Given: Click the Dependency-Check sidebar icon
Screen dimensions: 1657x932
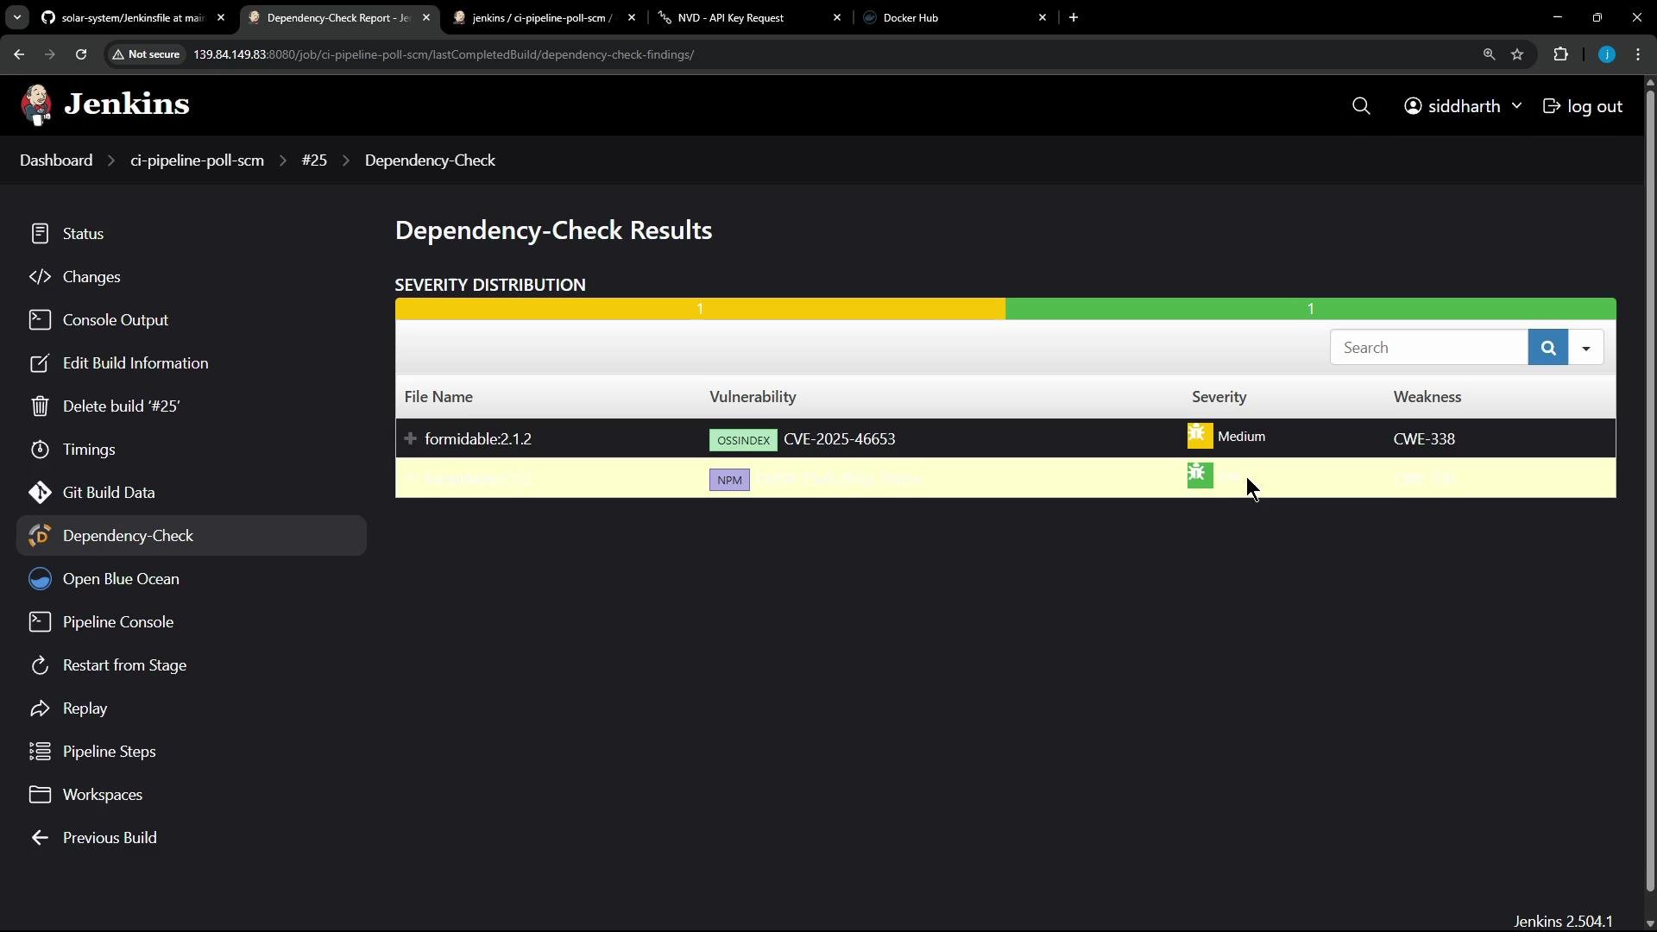Looking at the screenshot, I should point(40,536).
